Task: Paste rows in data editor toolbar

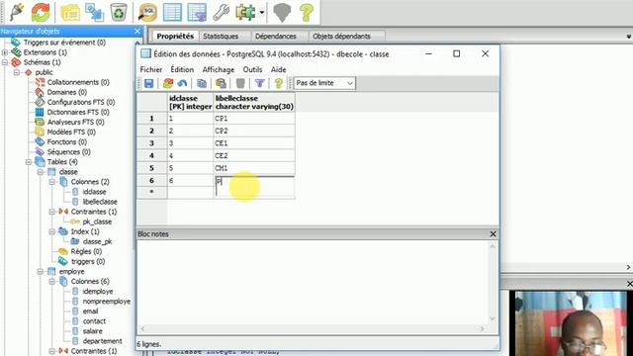Action: point(221,83)
